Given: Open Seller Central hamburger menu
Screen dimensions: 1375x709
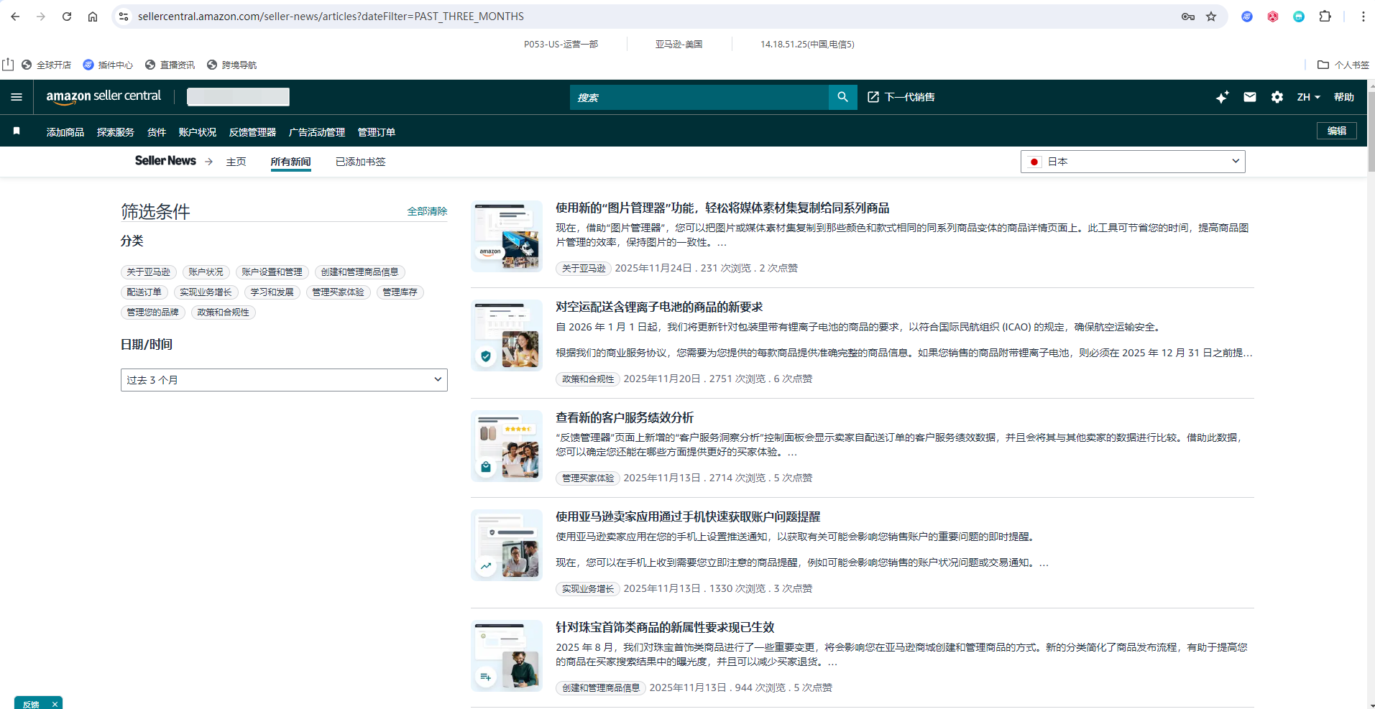Looking at the screenshot, I should click(17, 97).
